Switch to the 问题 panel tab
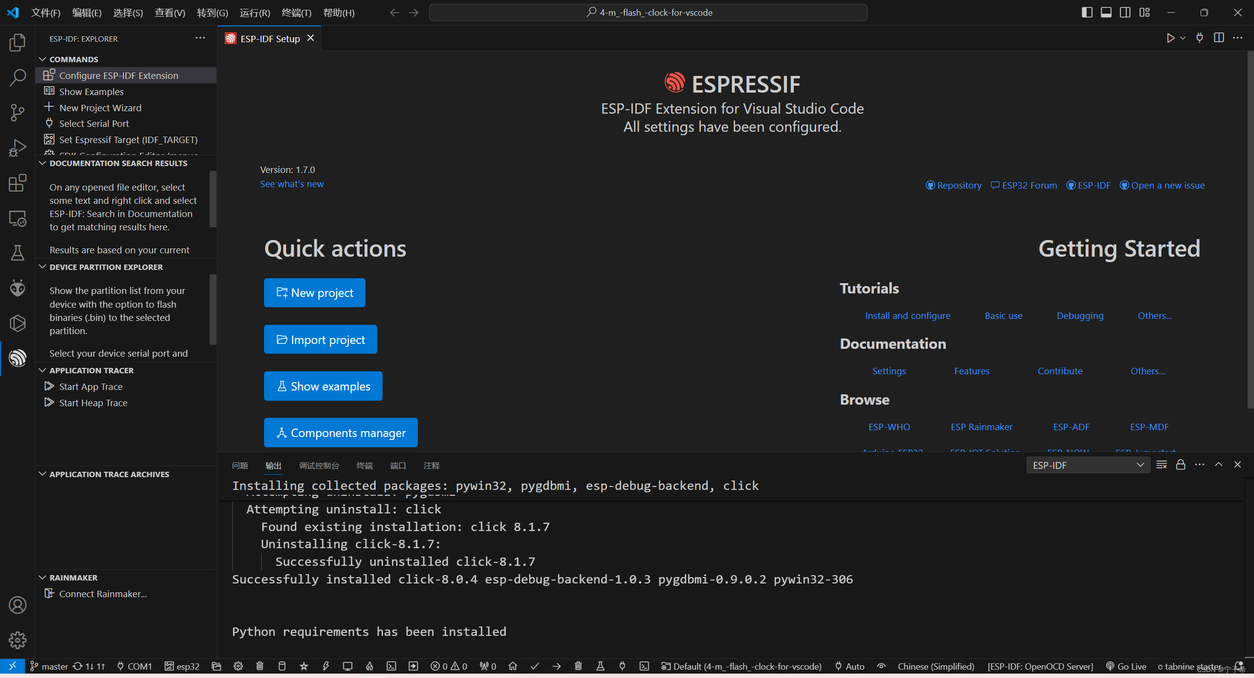1254x678 pixels. click(240, 465)
